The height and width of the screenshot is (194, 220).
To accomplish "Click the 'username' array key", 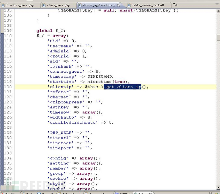I will point(61,46).
